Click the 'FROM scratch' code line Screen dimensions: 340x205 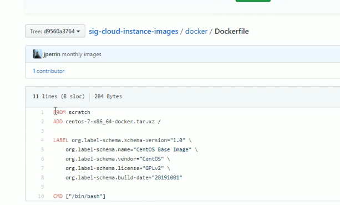pyautogui.click(x=72, y=112)
